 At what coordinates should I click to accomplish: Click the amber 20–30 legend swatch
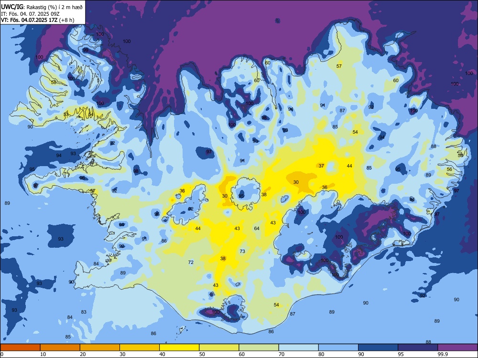point(100,347)
